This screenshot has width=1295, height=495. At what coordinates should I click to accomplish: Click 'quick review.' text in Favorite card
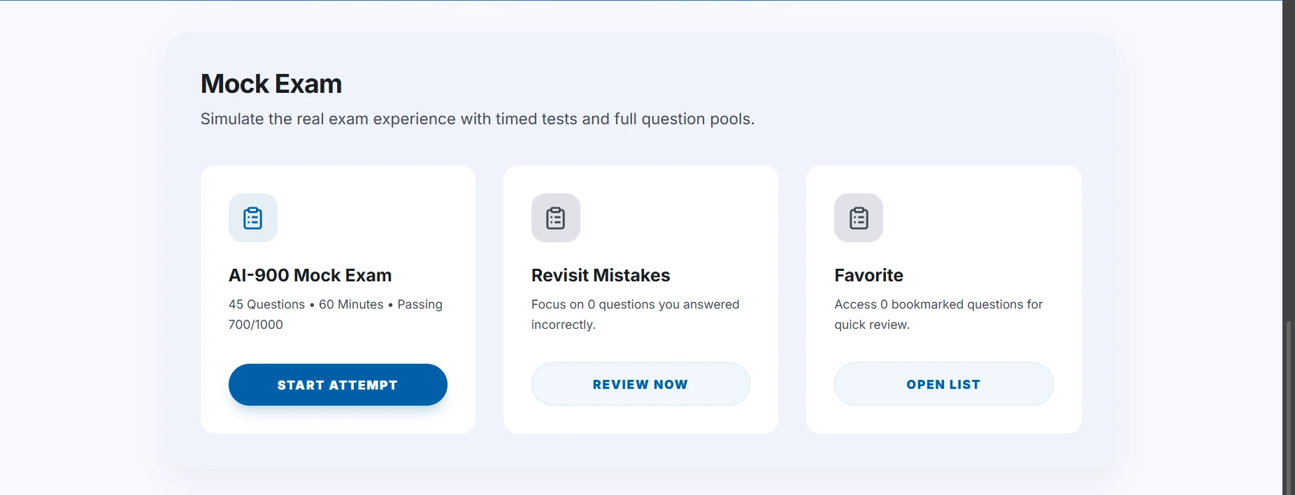click(x=872, y=325)
